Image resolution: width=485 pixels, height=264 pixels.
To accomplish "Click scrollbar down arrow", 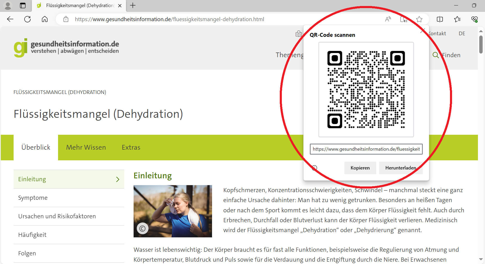I will coord(481,259).
